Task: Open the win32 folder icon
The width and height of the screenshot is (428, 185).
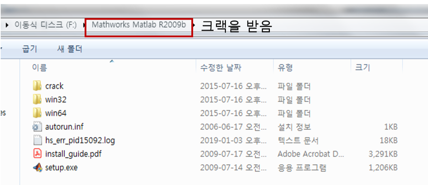Action: click(37, 100)
